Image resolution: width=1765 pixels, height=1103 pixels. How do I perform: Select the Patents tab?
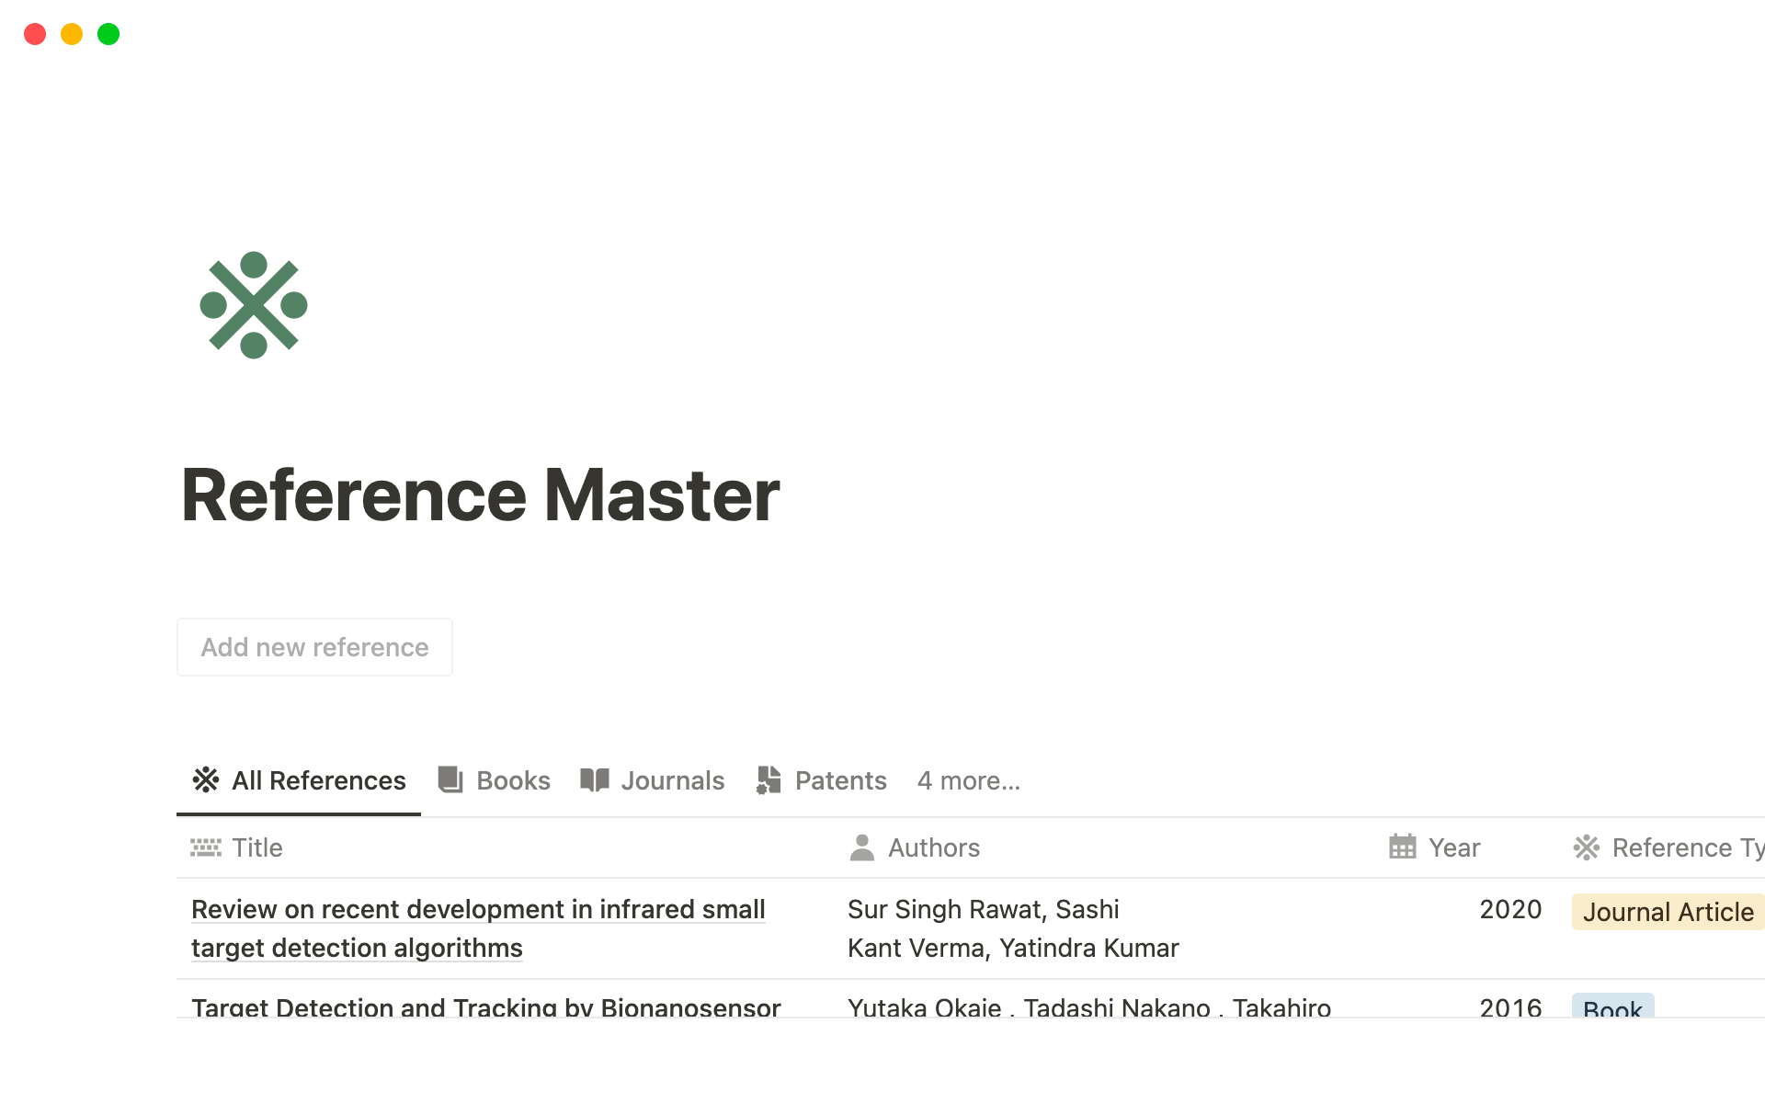pos(840,781)
